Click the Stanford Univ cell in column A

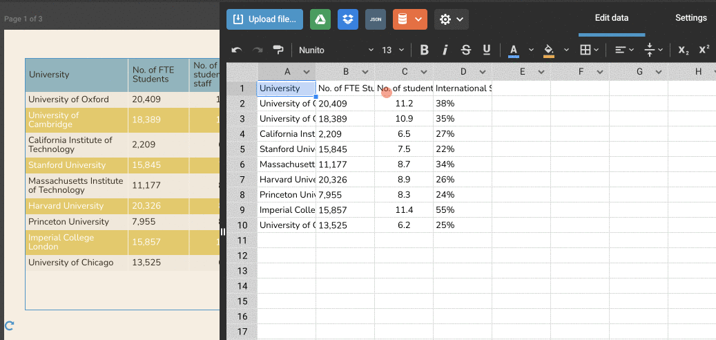(x=287, y=149)
